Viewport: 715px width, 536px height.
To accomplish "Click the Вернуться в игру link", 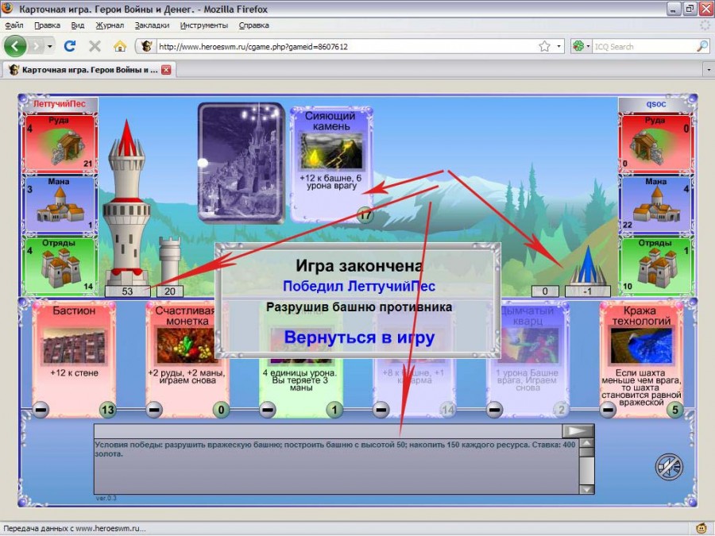I will pos(359,337).
